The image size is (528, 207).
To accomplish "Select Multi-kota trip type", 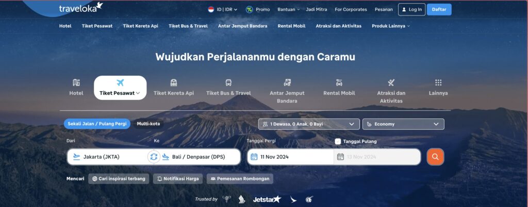I will coord(148,124).
